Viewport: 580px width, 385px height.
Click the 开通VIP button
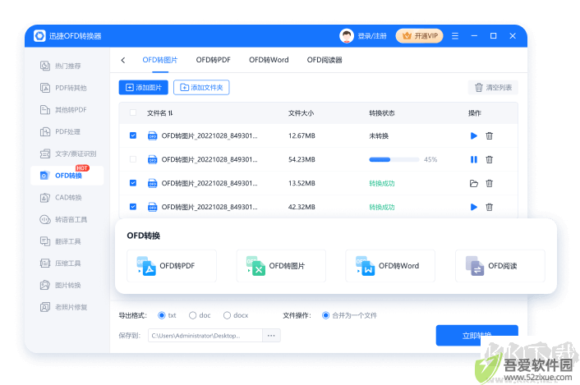[x=420, y=36]
